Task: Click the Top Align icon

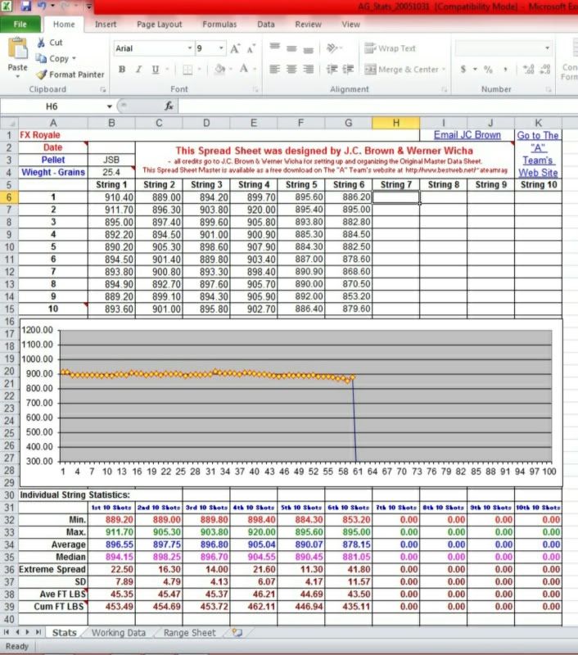Action: (274, 47)
